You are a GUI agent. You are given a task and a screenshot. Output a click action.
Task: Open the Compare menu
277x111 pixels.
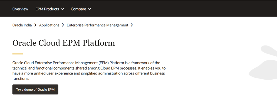[x=81, y=9]
